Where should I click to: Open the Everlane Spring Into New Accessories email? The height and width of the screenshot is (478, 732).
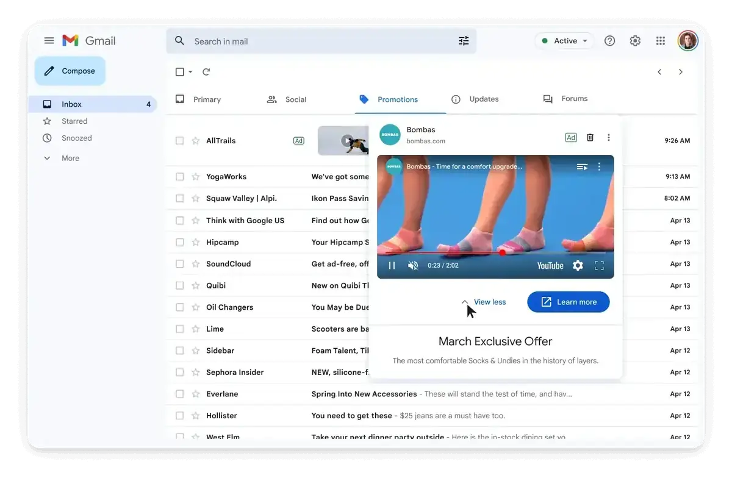(432, 394)
